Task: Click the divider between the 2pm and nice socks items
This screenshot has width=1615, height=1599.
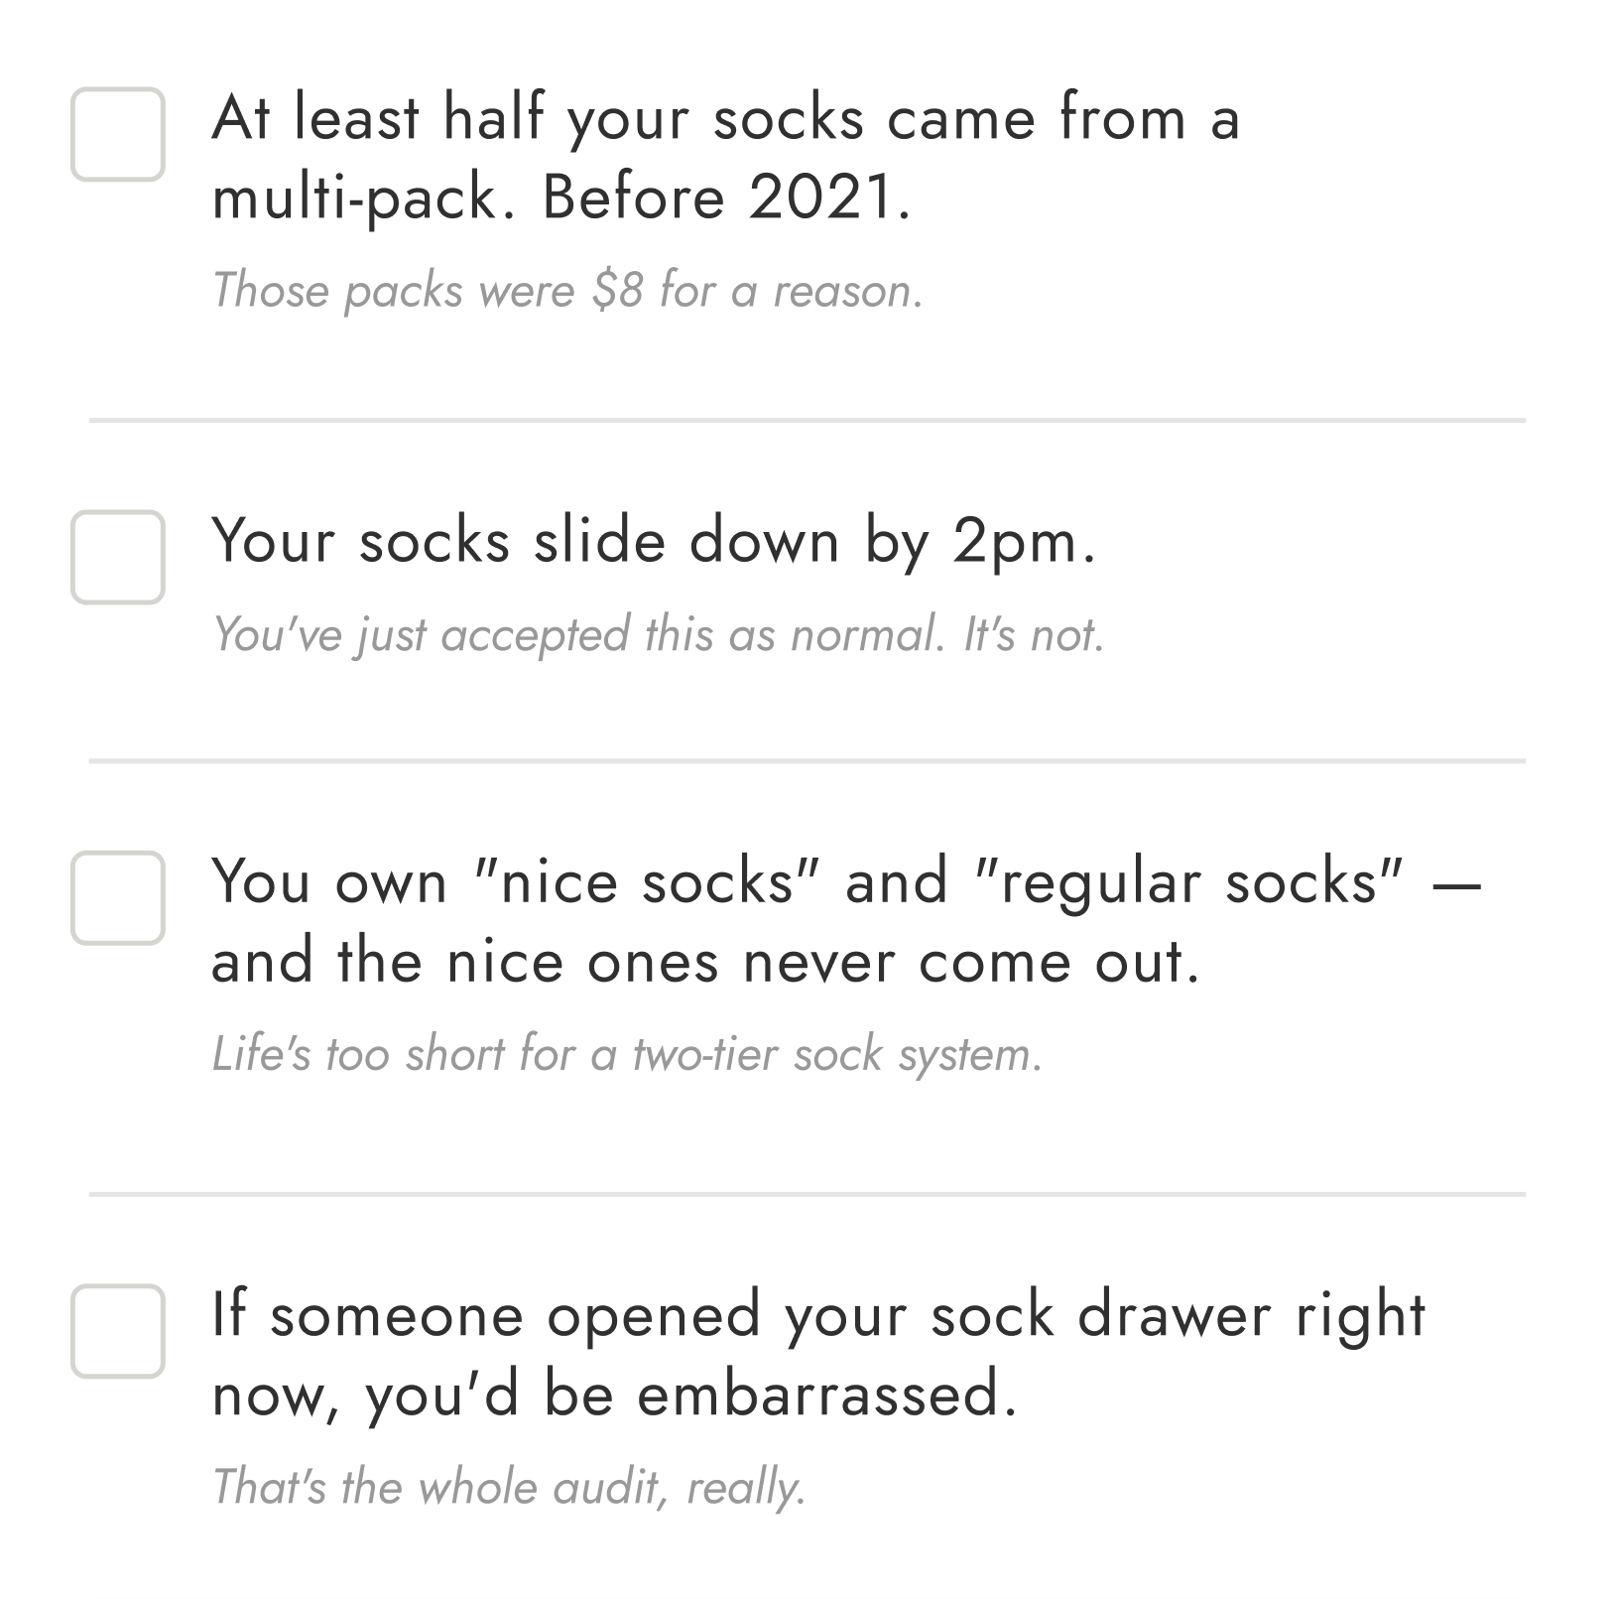Action: click(x=807, y=759)
